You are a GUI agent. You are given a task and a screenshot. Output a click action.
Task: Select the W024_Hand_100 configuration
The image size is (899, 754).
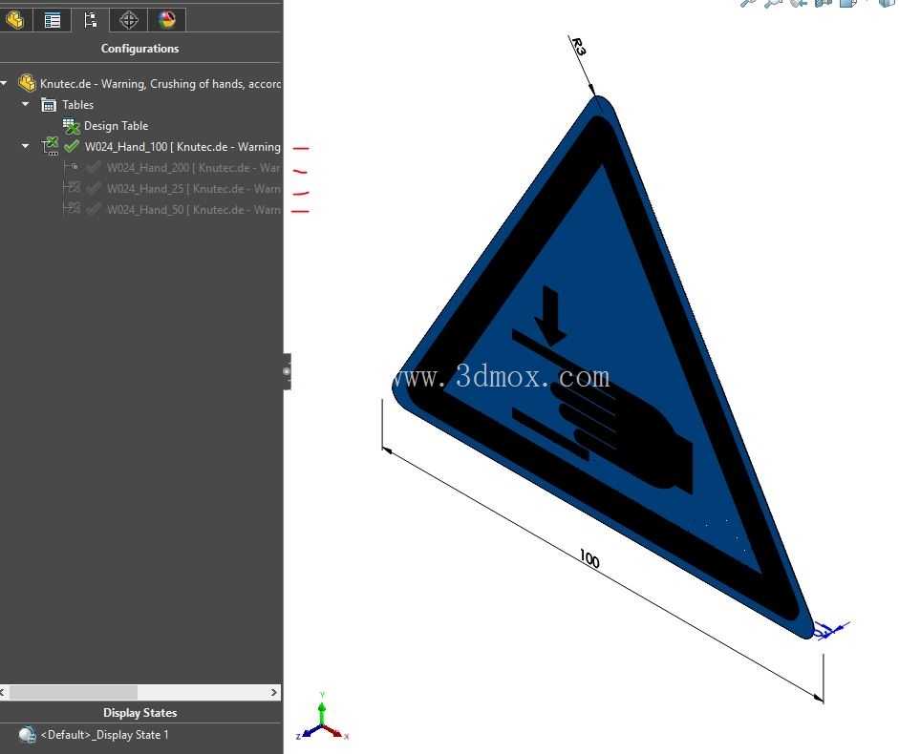(x=182, y=147)
